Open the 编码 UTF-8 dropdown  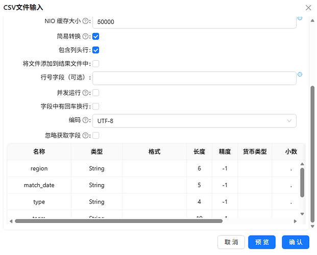194,121
